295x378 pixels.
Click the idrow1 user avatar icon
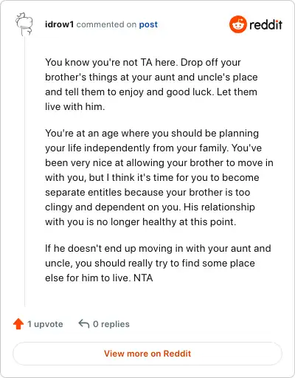(24, 24)
